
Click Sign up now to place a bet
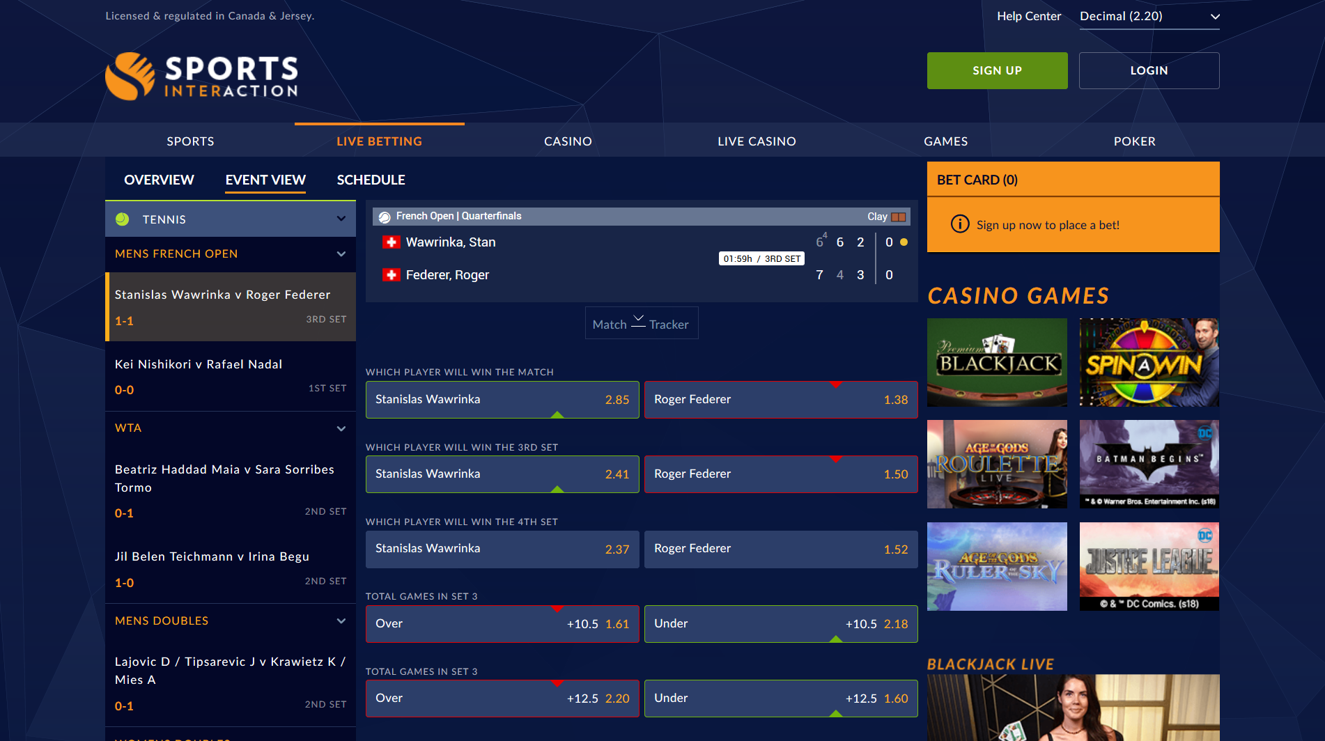[1048, 225]
